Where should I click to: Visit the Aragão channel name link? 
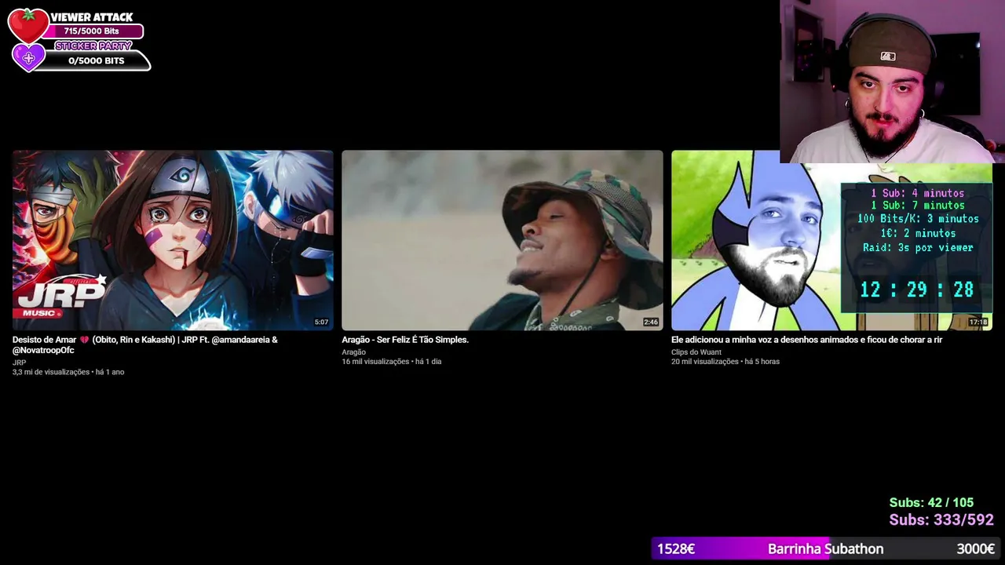point(353,352)
